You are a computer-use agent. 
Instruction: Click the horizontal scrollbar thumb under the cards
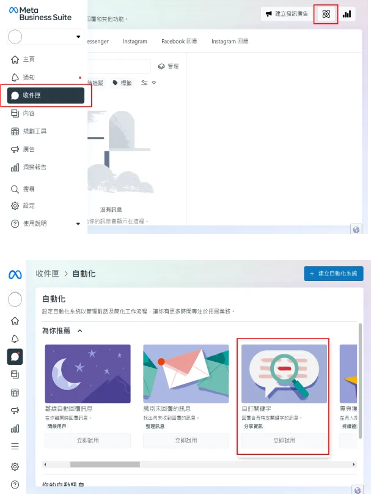105,465
